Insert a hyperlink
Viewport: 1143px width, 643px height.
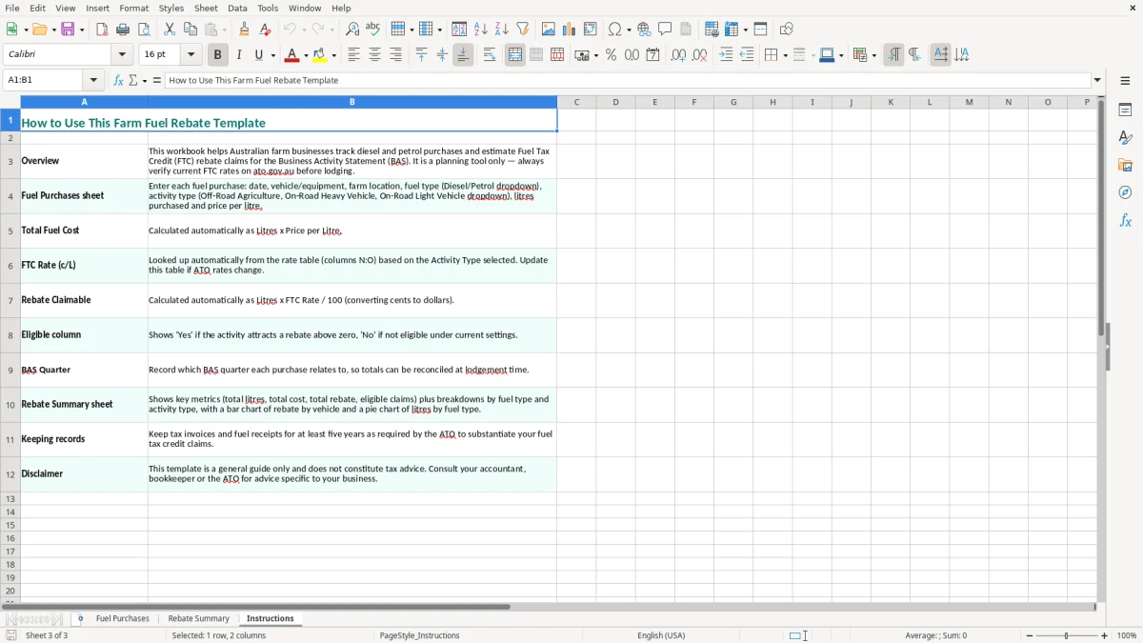click(644, 30)
